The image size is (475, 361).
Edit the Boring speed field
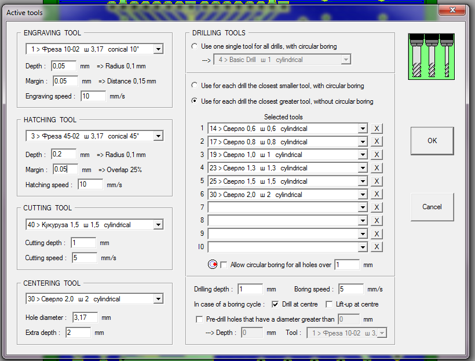click(351, 289)
